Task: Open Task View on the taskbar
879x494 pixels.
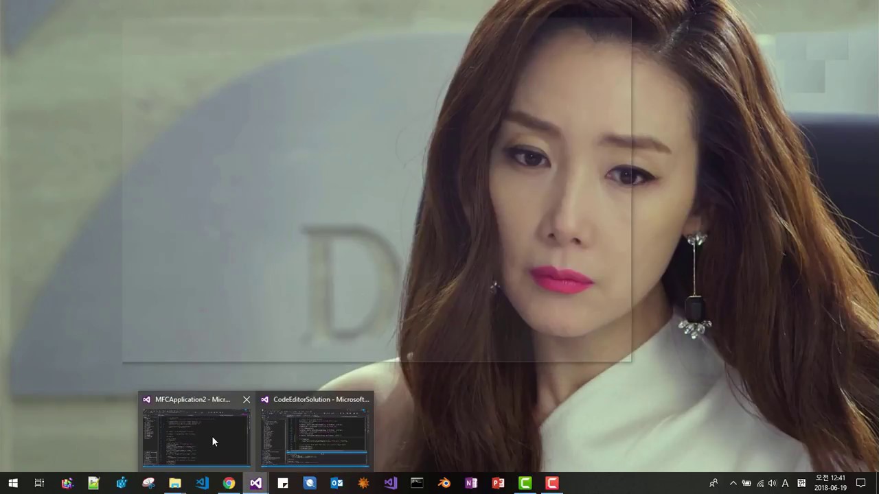Action: [x=39, y=483]
